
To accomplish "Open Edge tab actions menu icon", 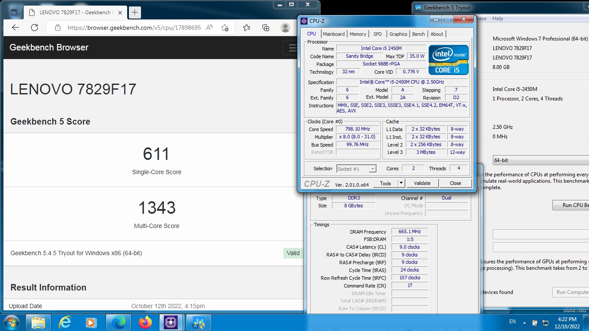I will tap(13, 12).
